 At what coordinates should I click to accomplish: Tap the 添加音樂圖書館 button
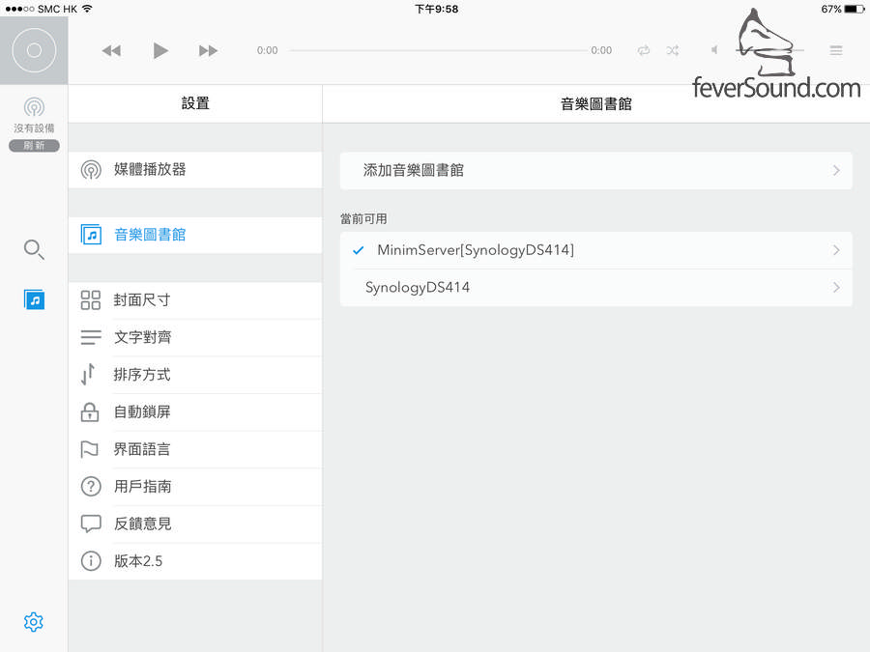(595, 170)
